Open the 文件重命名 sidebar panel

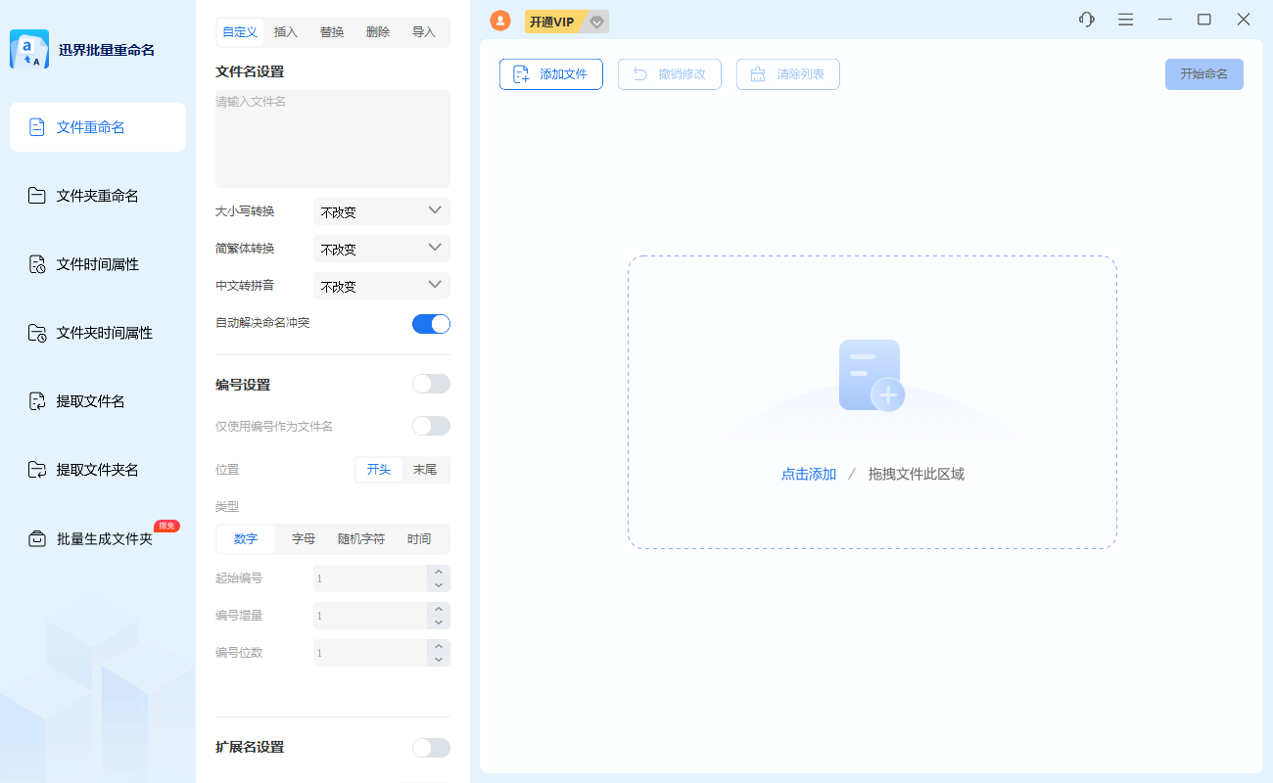click(98, 127)
